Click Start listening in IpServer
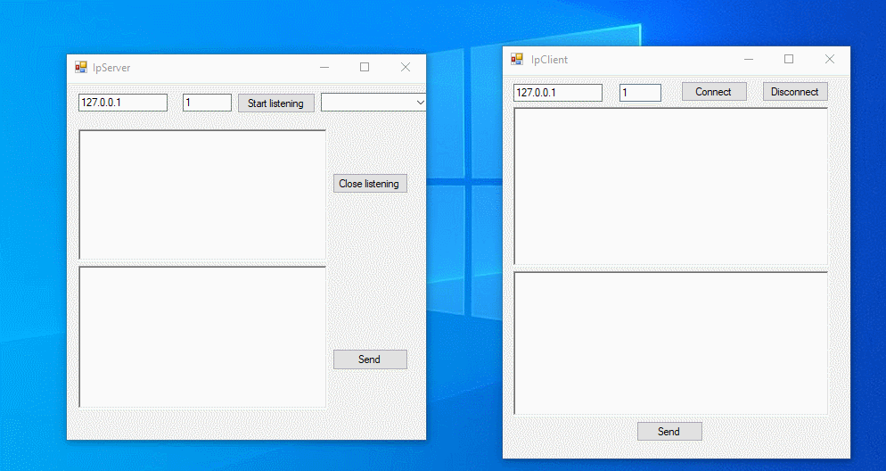 click(x=275, y=103)
